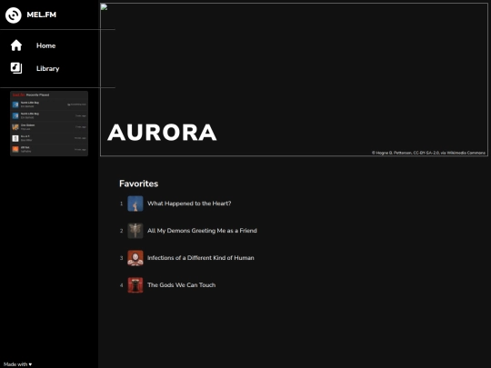Screen dimensions: 491x368
Task: Open Infections of a Different Kind of Human
Action: 201,258
